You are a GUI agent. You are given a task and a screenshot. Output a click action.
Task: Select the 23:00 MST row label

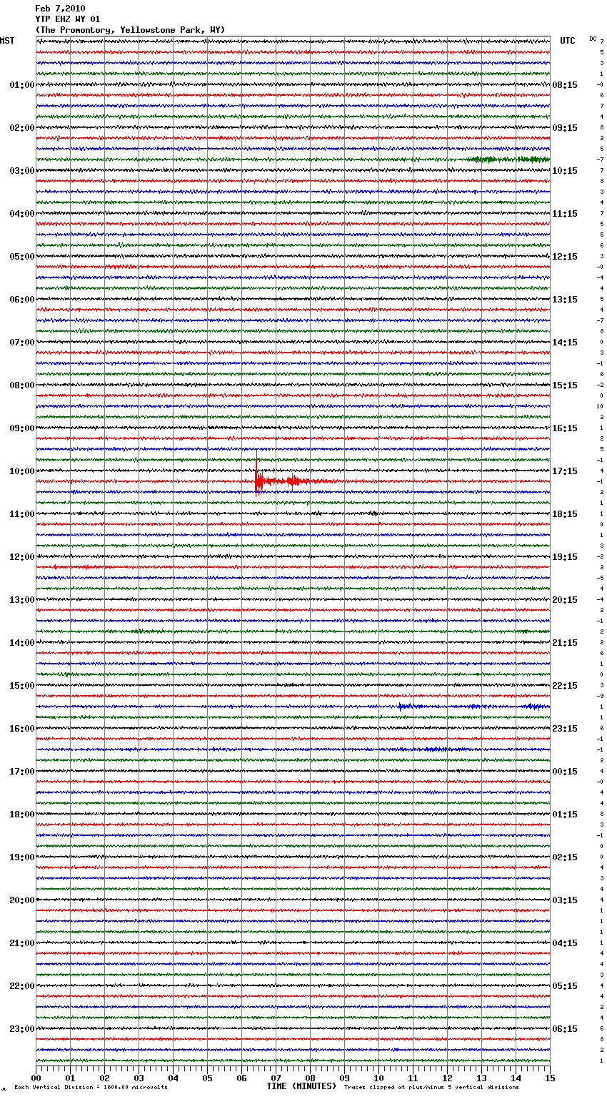[x=22, y=1029]
